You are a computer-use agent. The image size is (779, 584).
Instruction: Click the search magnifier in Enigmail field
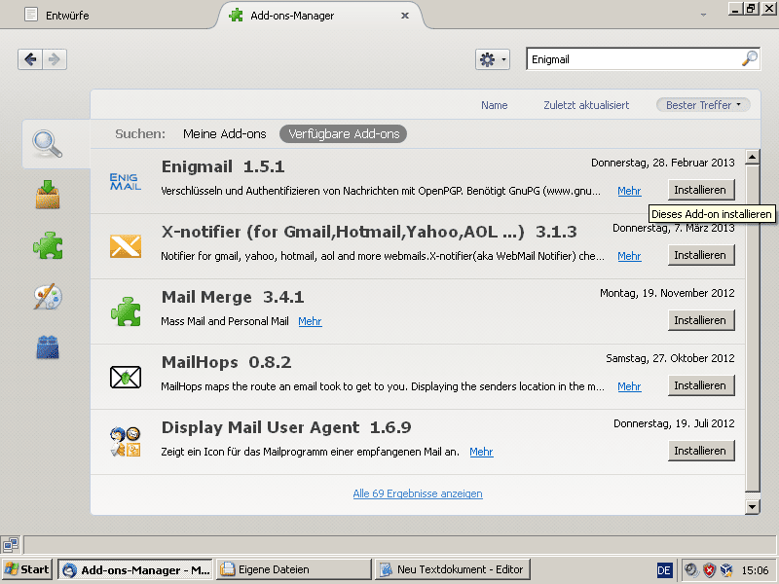tap(749, 59)
